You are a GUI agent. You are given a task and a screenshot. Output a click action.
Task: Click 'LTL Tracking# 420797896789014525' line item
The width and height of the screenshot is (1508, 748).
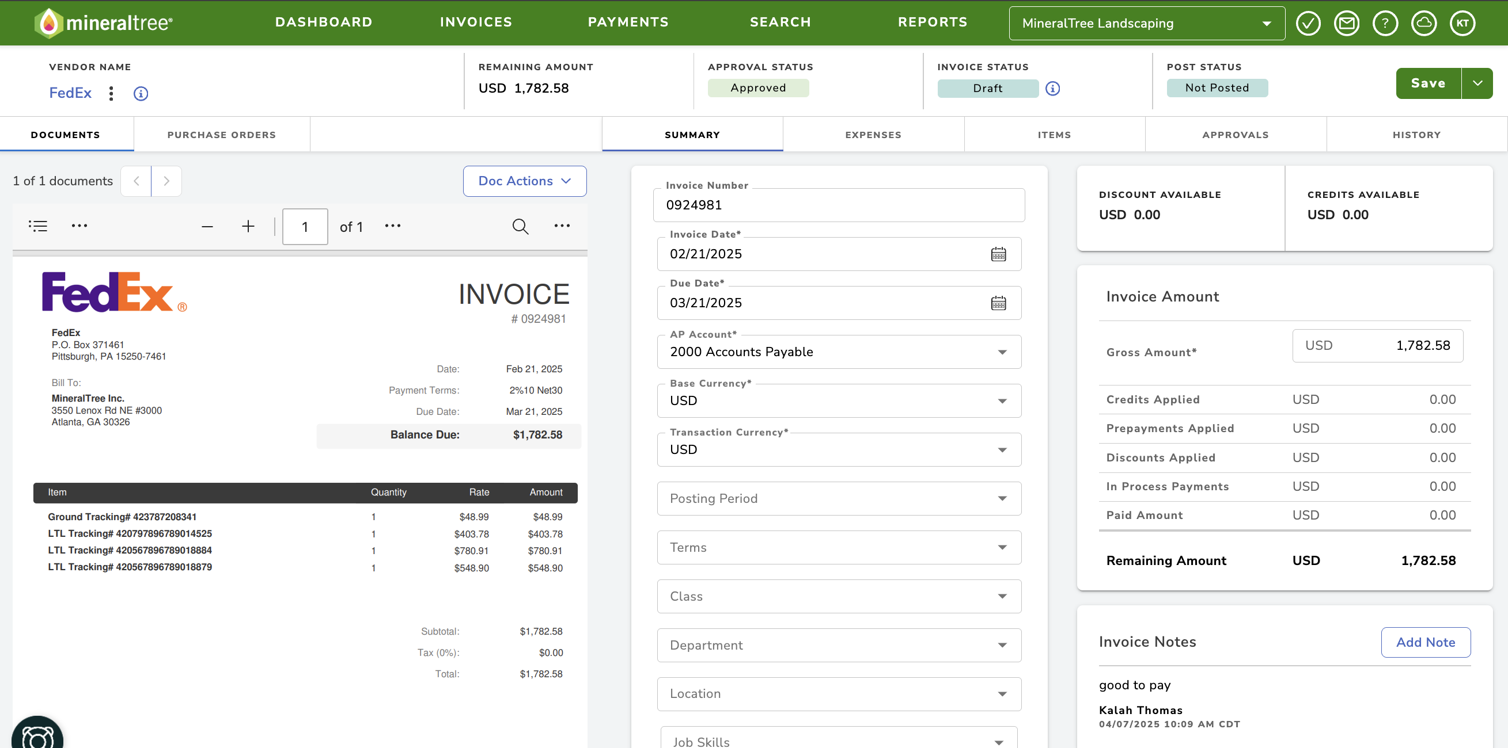point(130,534)
